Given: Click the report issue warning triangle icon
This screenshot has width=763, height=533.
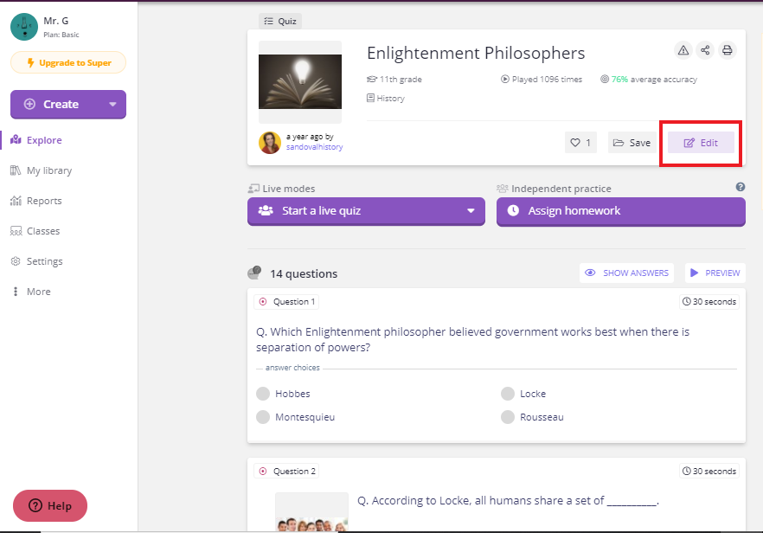Looking at the screenshot, I should (x=683, y=50).
